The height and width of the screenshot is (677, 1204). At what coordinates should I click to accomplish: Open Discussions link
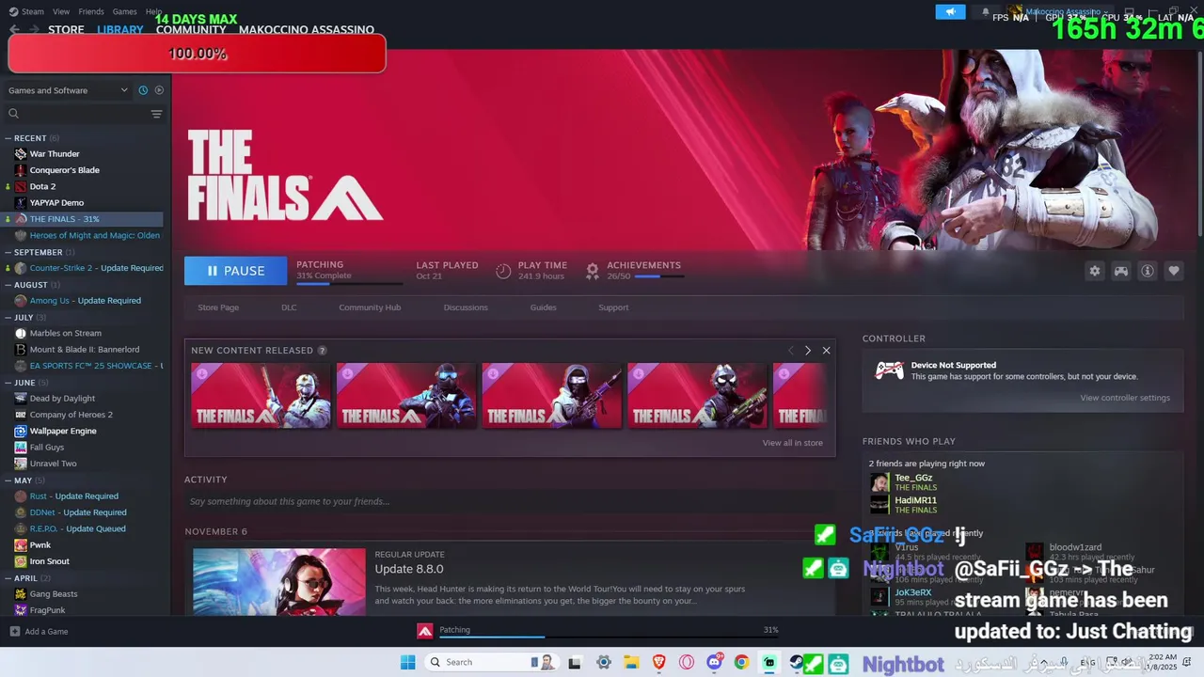[x=466, y=307]
